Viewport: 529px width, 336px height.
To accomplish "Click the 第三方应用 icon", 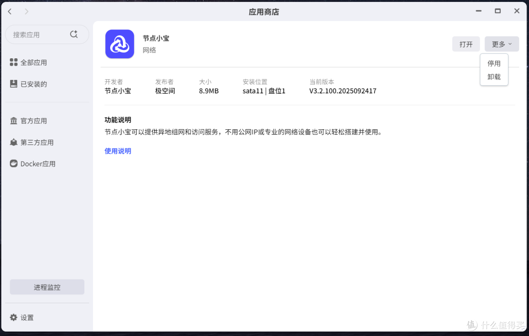I will (14, 143).
